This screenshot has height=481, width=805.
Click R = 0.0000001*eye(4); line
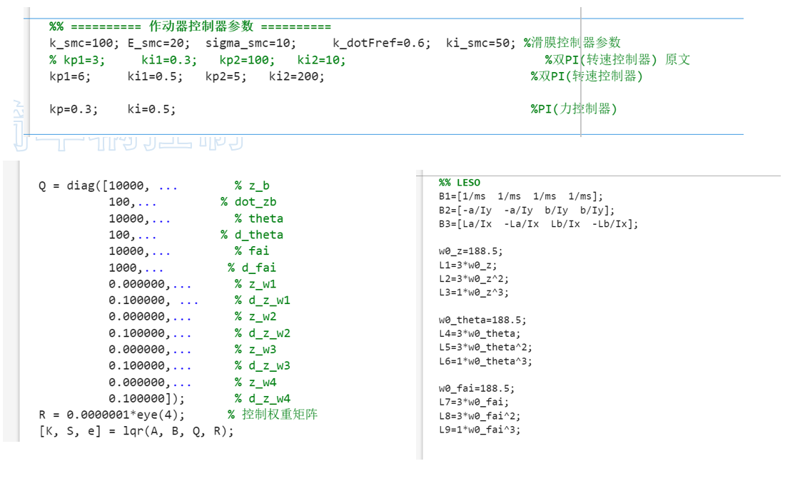pos(111,415)
